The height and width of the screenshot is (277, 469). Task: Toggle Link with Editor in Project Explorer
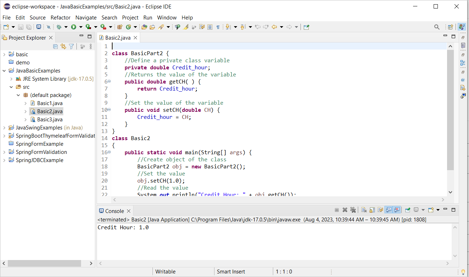pyautogui.click(x=63, y=46)
